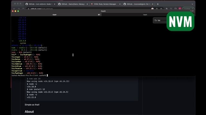The height and width of the screenshot is (115, 206).
Task: Click the 'Simple as that!' text
Action: [32, 105]
